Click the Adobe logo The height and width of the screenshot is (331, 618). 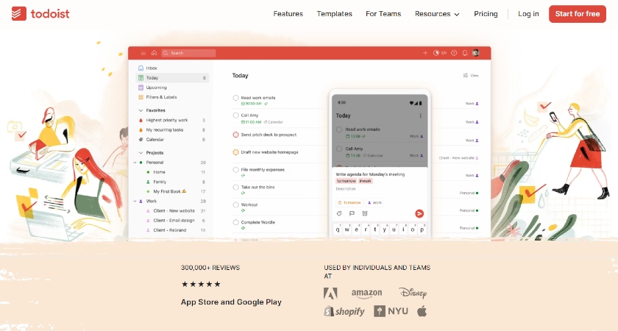click(330, 293)
